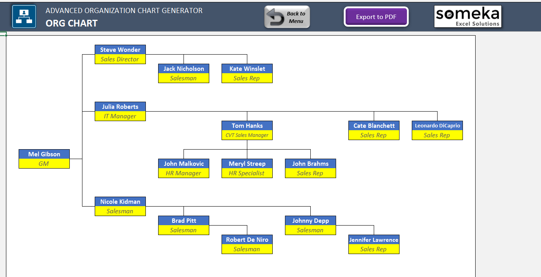
Task: Click the Someka Excel Solutions logo
Action: (468, 16)
